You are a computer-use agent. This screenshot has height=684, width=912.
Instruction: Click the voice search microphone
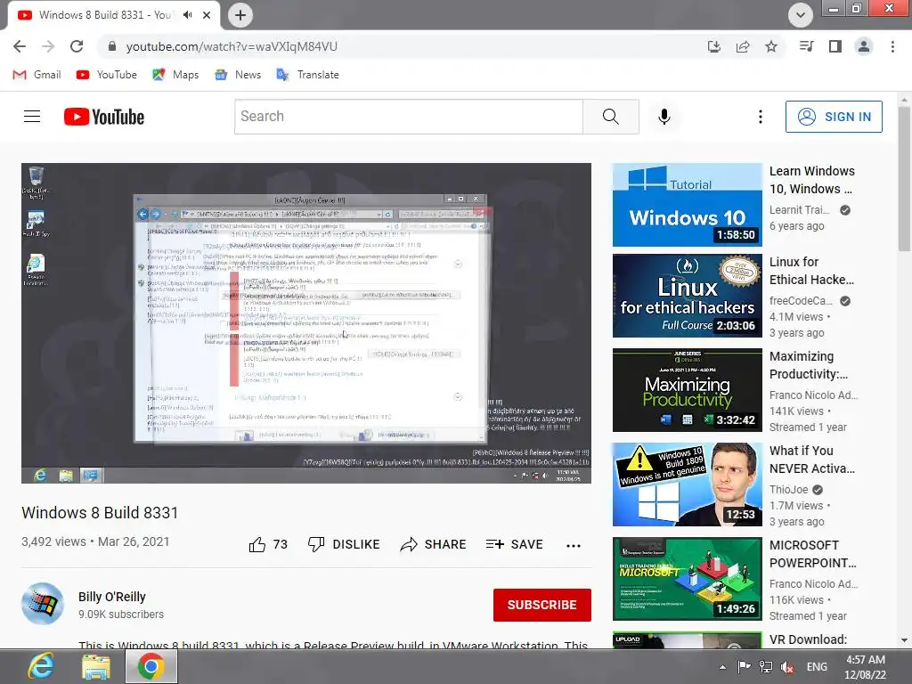tap(664, 117)
